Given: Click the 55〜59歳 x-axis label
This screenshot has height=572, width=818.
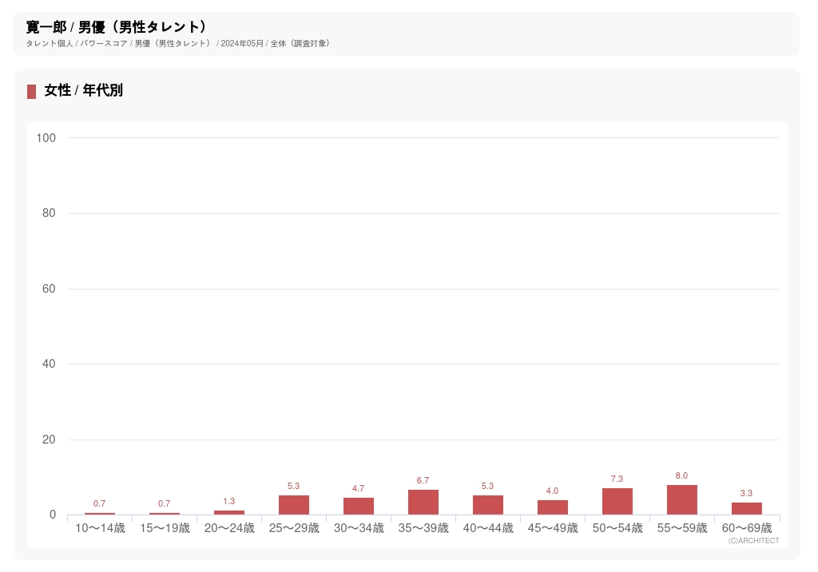Looking at the screenshot, I should tap(682, 528).
